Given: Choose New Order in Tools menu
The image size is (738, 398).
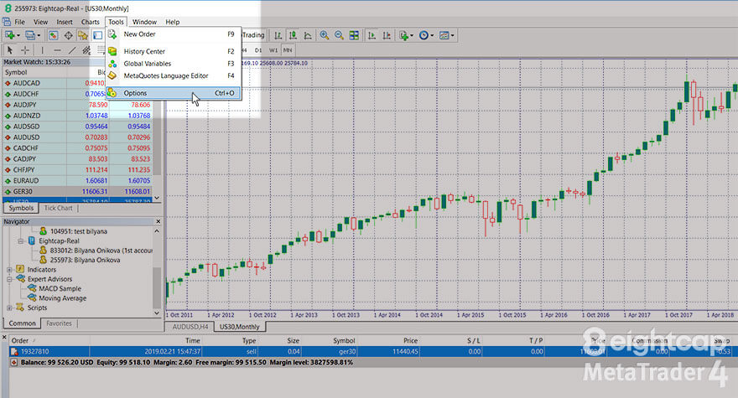Looking at the screenshot, I should [174, 34].
